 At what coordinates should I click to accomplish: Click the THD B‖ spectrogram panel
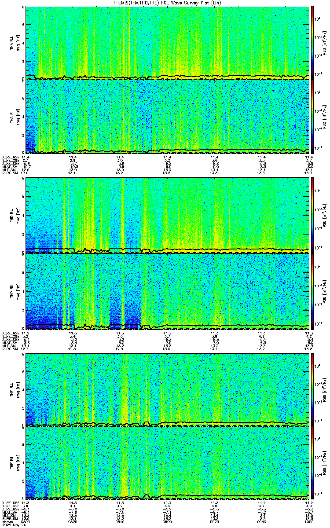(x=168, y=291)
